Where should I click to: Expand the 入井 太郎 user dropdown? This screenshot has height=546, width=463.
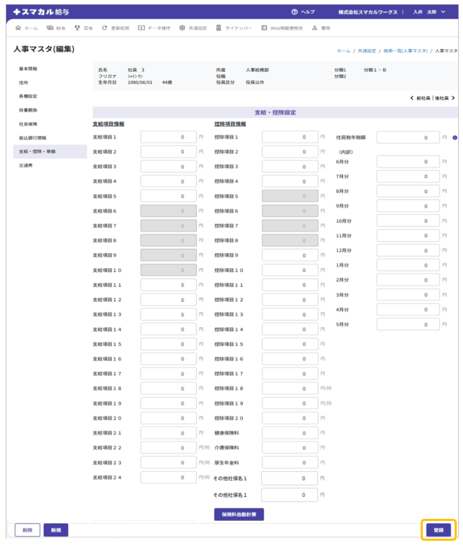(443, 12)
